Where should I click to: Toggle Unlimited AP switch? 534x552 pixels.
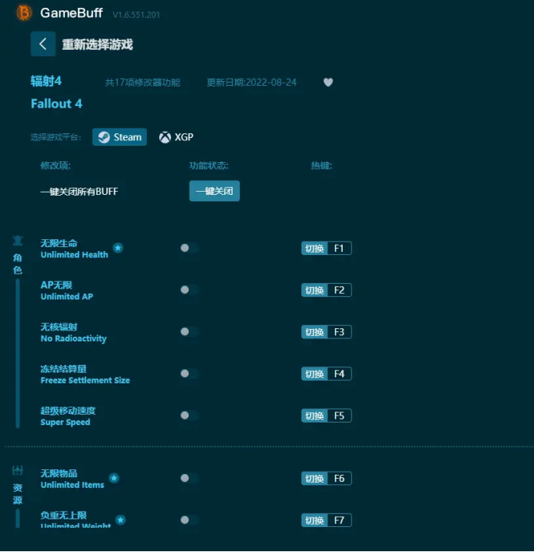click(x=189, y=290)
